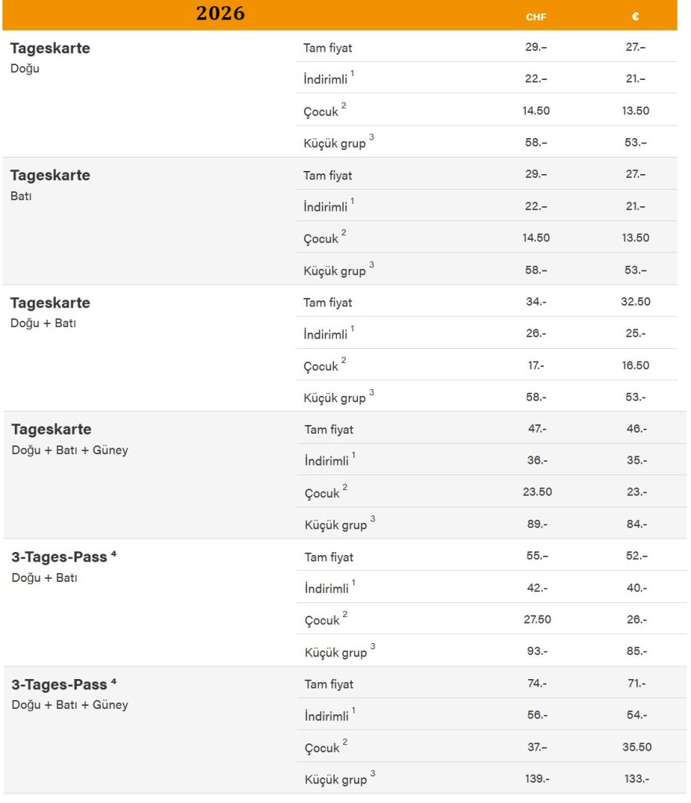Click the 89.- CHF small group price
The height and width of the screenshot is (803, 691).
pos(537,524)
